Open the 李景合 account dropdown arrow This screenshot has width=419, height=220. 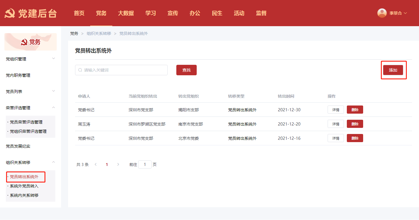tap(405, 13)
